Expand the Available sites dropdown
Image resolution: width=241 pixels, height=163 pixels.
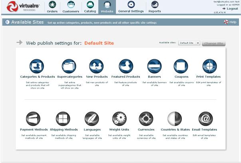(189, 43)
